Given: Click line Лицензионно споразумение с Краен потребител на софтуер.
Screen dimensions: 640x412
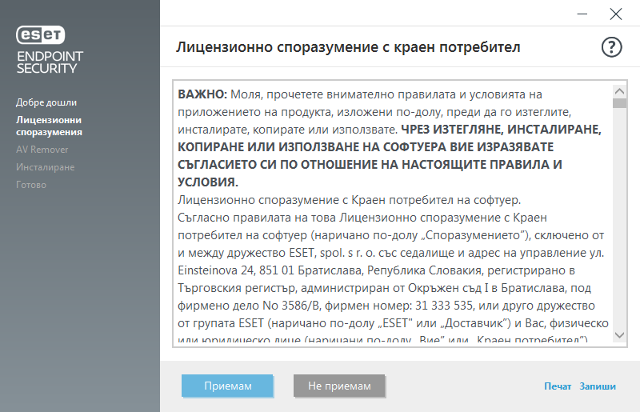Looking at the screenshot, I should tap(349, 200).
